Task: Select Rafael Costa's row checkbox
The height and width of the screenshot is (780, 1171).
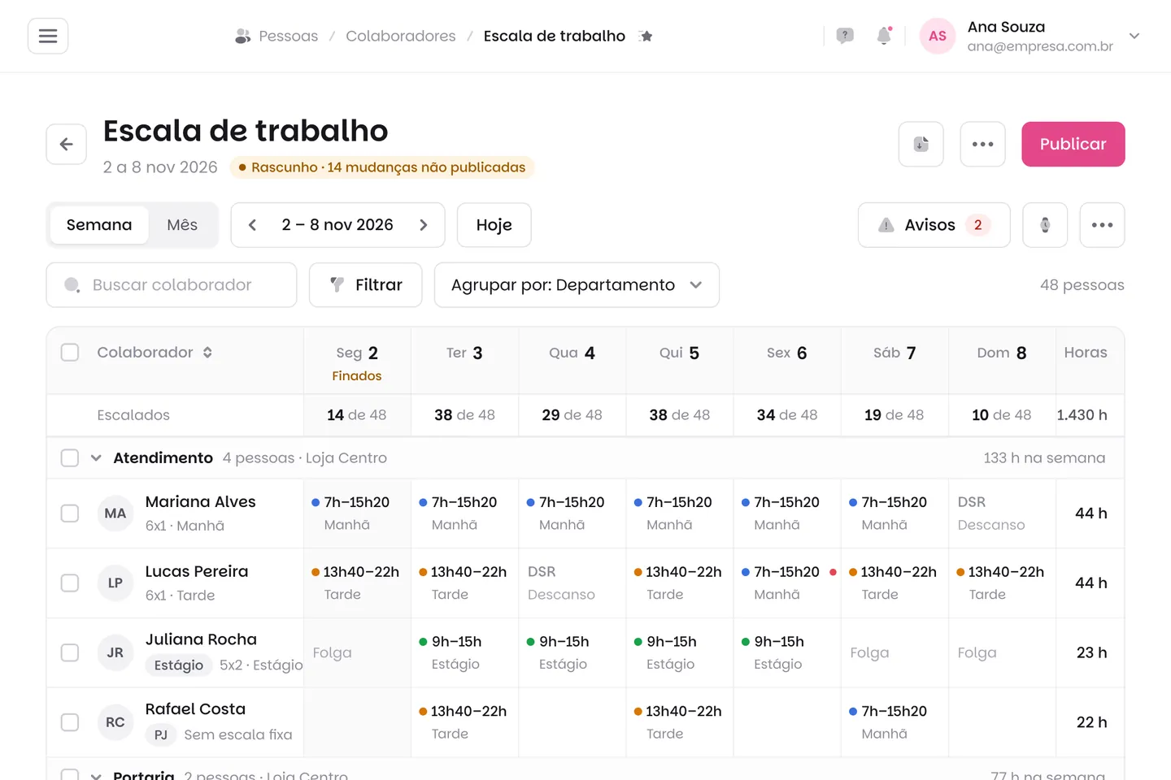Action: tap(70, 722)
